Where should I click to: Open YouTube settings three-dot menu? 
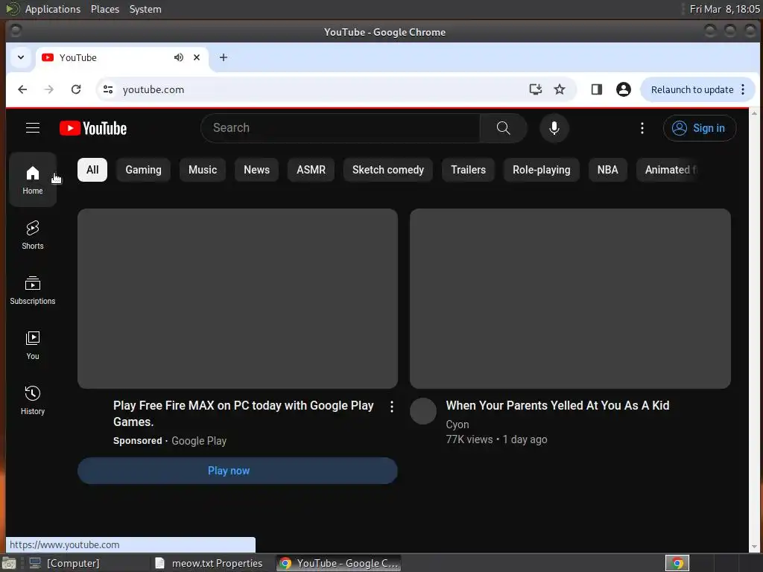642,128
